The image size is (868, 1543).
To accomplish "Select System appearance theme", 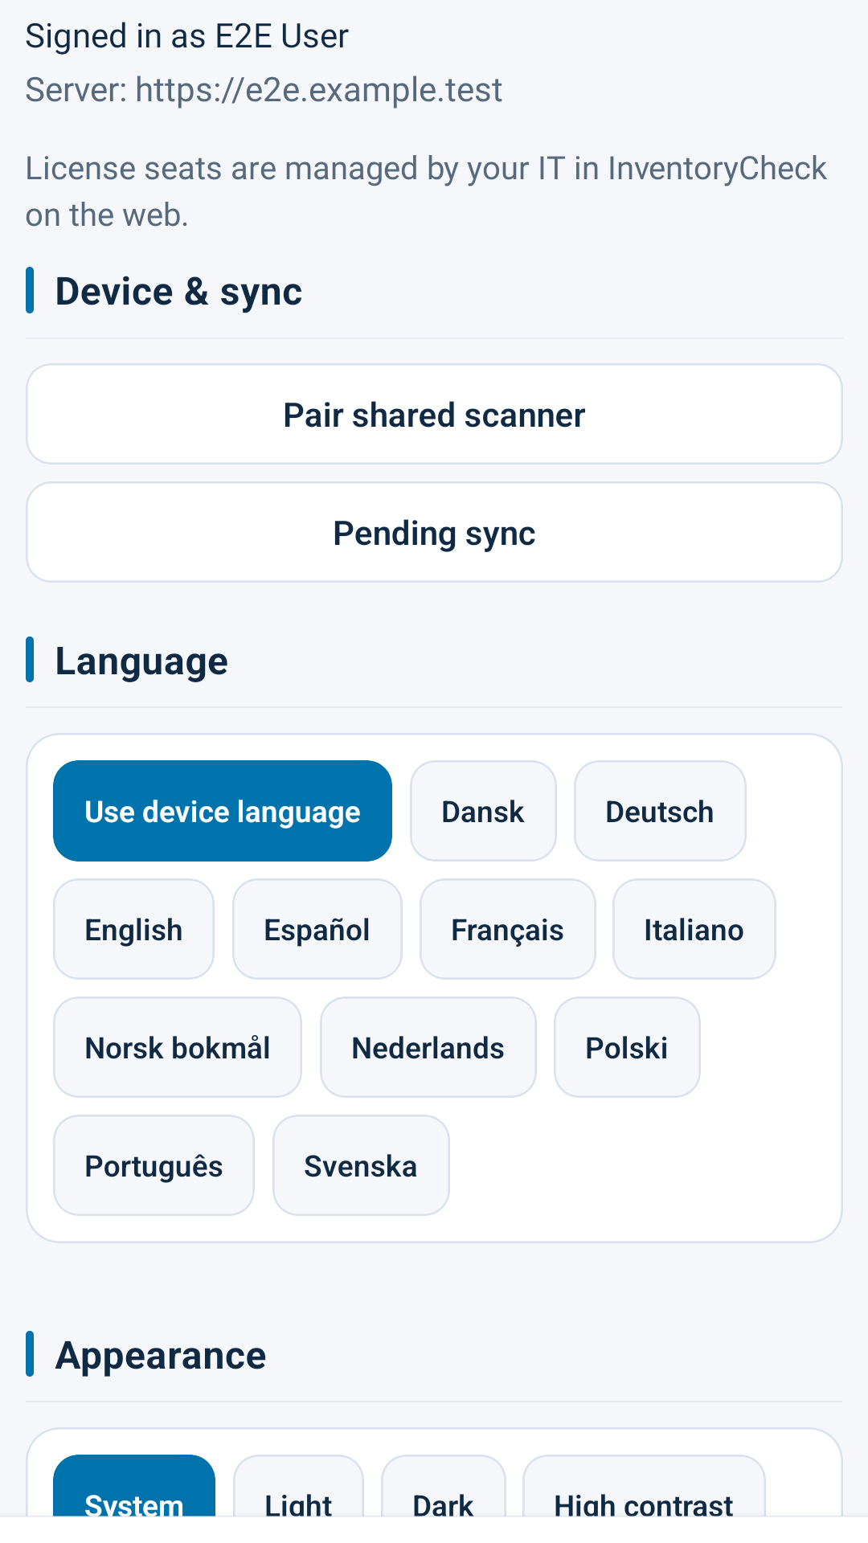I will [134, 1487].
